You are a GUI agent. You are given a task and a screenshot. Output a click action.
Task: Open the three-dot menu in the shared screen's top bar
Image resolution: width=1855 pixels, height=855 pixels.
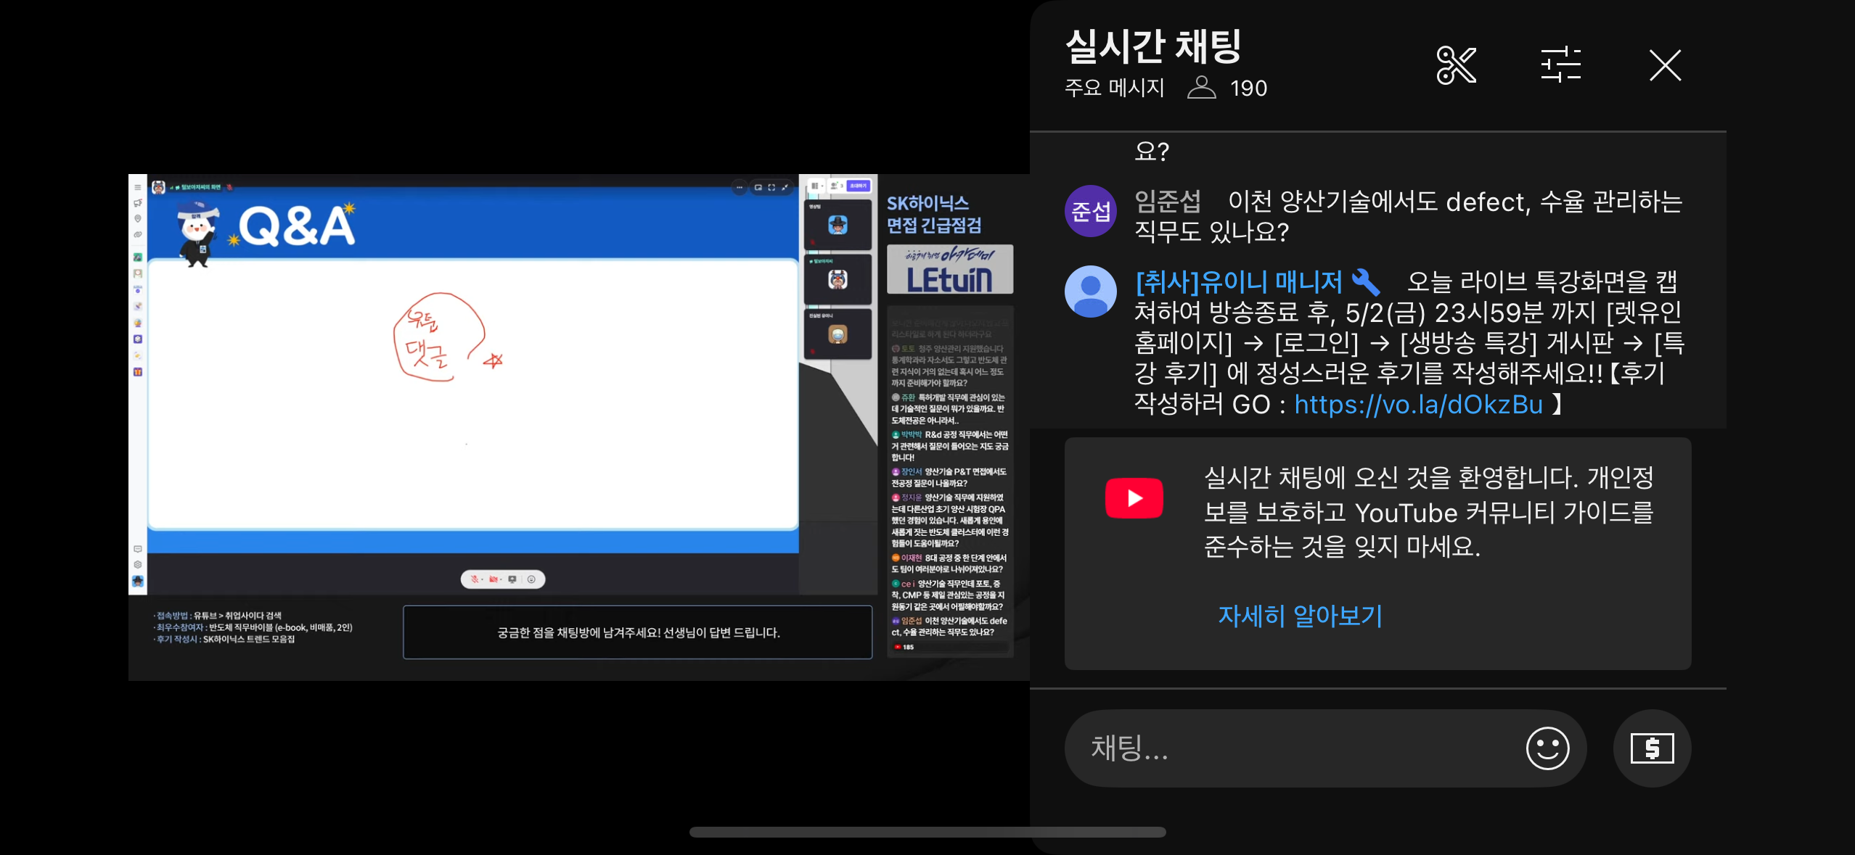coord(739,187)
